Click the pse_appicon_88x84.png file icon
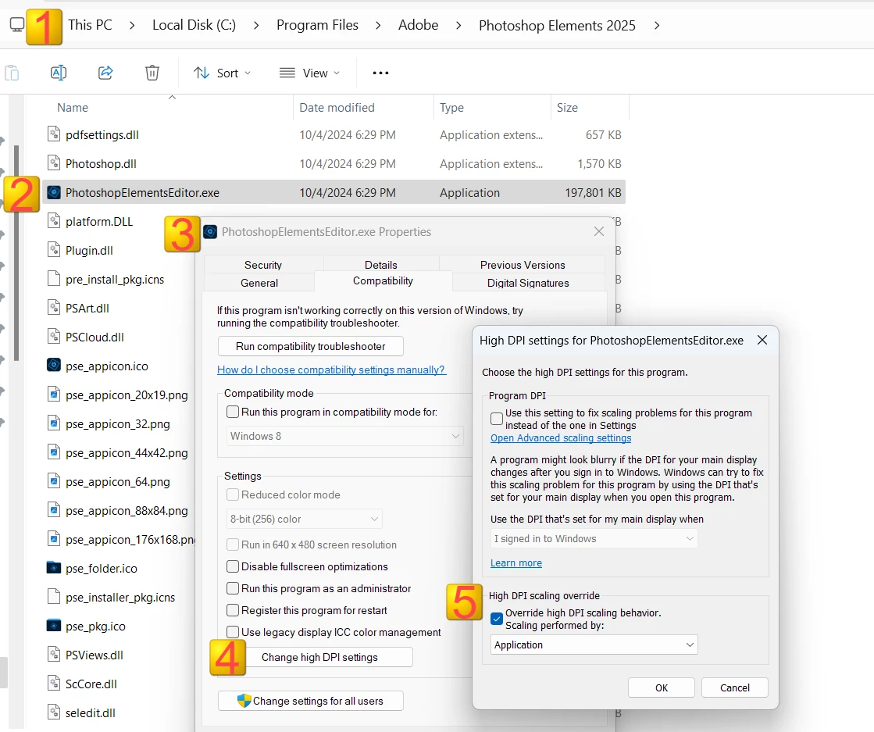This screenshot has height=732, width=874. 54,510
